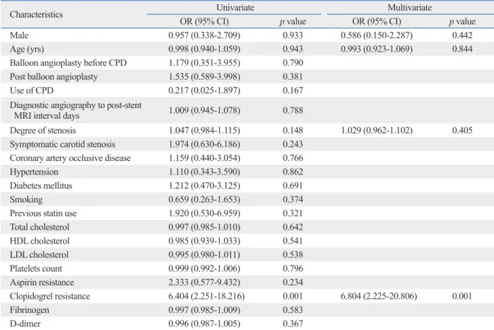Click the value '0.659 (0.263-1.653)'
This screenshot has height=330, width=494.
point(204,200)
